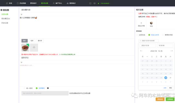Select the 朋友圈 top navigation tab
The width and height of the screenshot is (175, 103).
45,3
